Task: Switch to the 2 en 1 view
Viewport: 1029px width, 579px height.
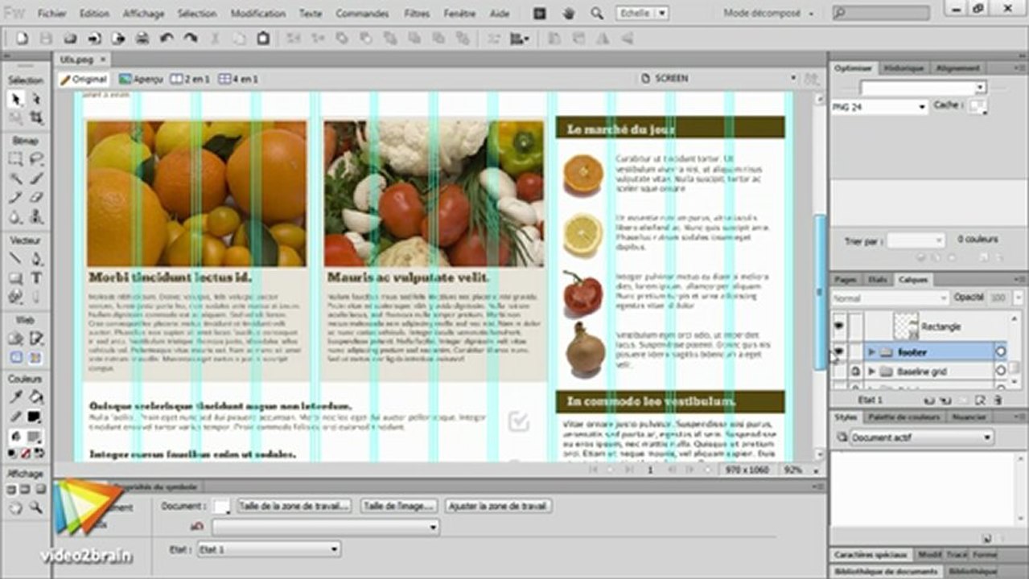Action: click(x=190, y=79)
